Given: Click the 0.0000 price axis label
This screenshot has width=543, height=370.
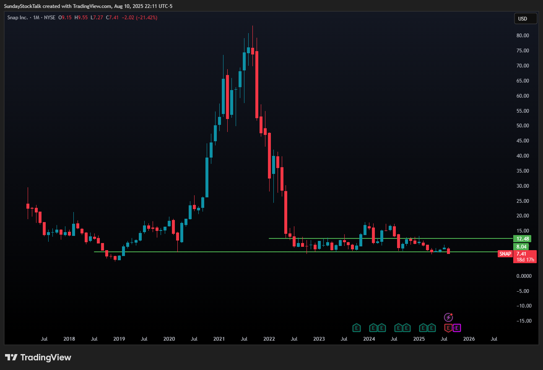Looking at the screenshot, I should click(x=523, y=276).
